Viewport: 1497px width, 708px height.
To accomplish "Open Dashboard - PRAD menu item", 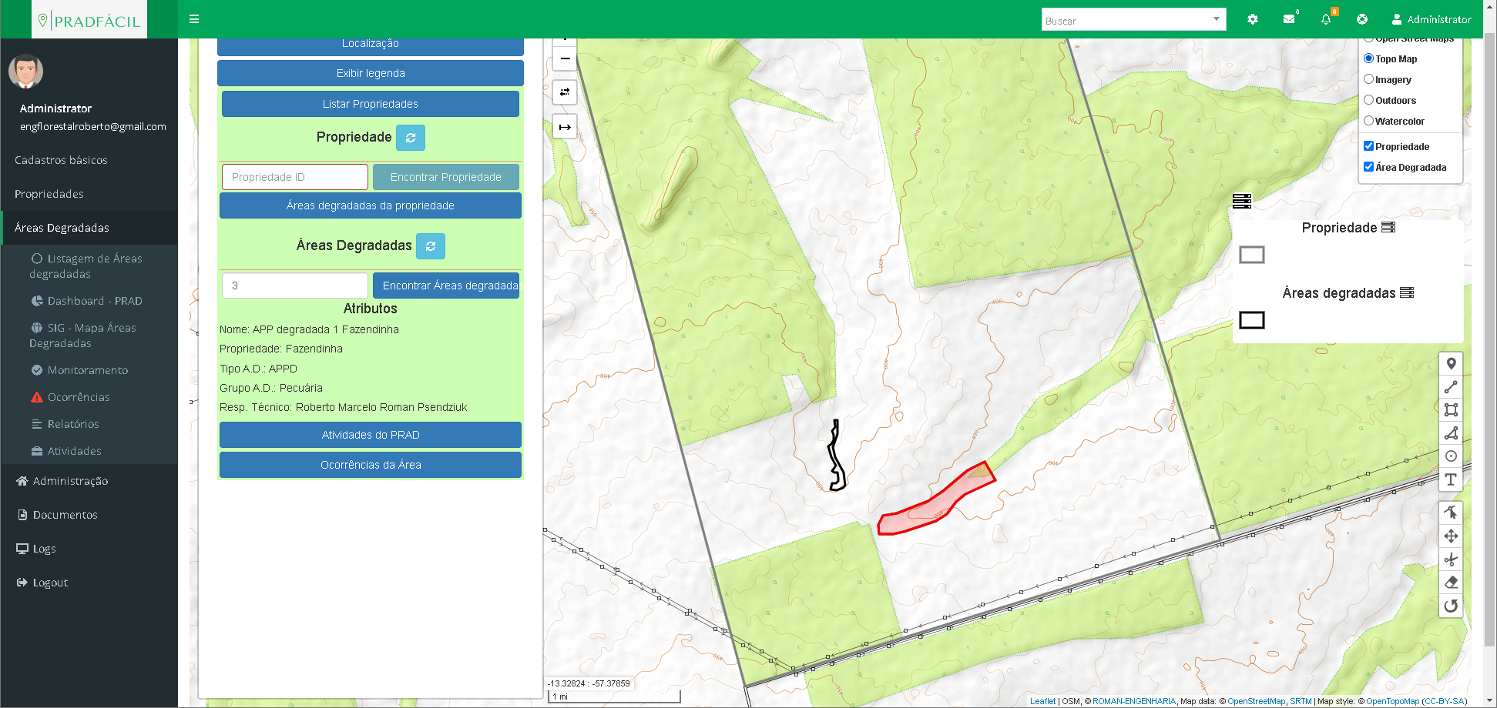I will point(94,301).
